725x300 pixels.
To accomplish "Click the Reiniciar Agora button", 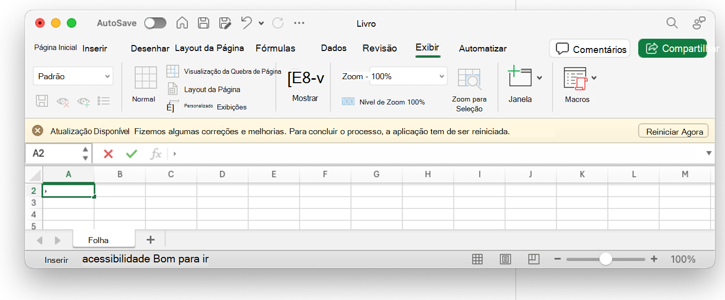I will point(674,132).
